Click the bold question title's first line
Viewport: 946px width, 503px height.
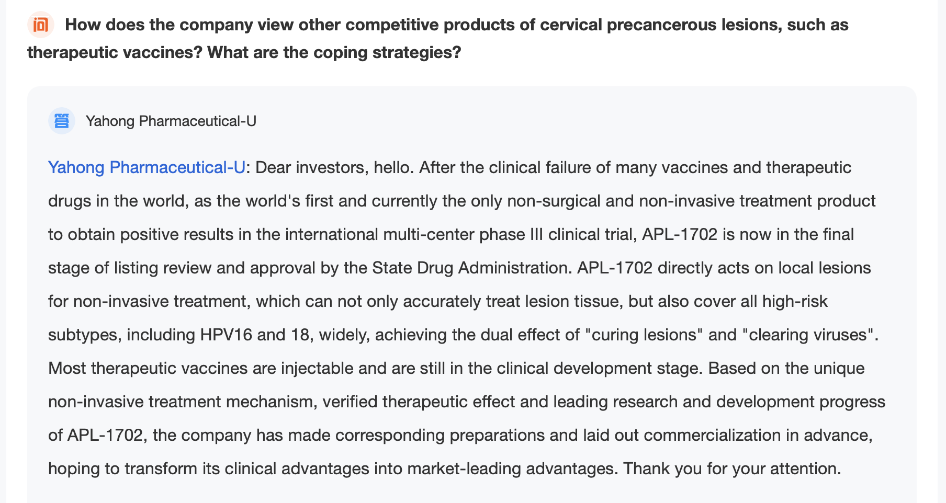[x=456, y=25]
